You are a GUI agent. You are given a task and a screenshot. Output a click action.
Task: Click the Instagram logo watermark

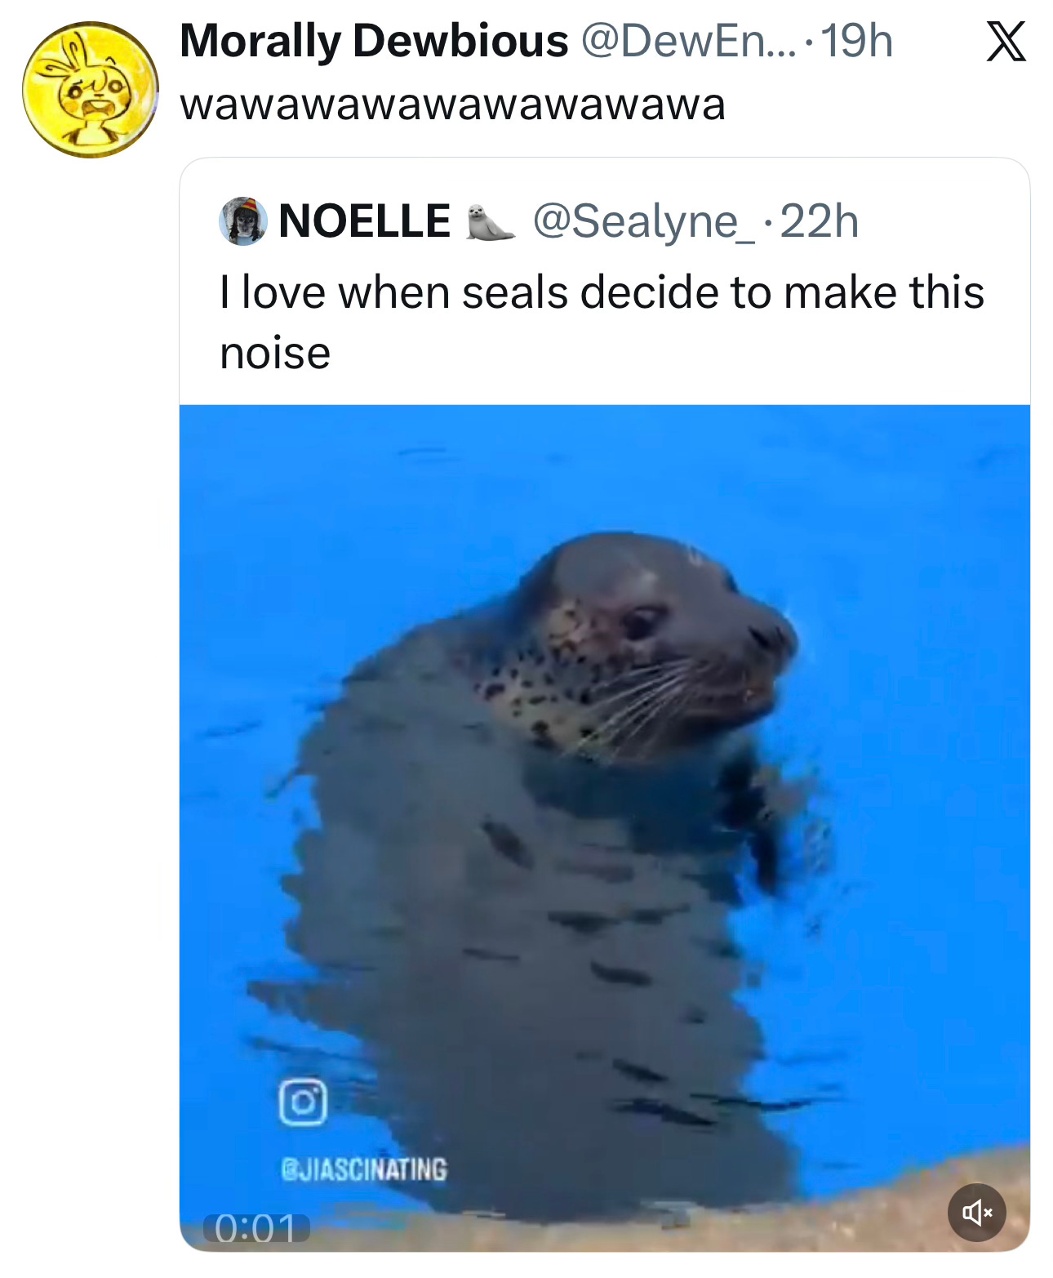coord(303,1102)
